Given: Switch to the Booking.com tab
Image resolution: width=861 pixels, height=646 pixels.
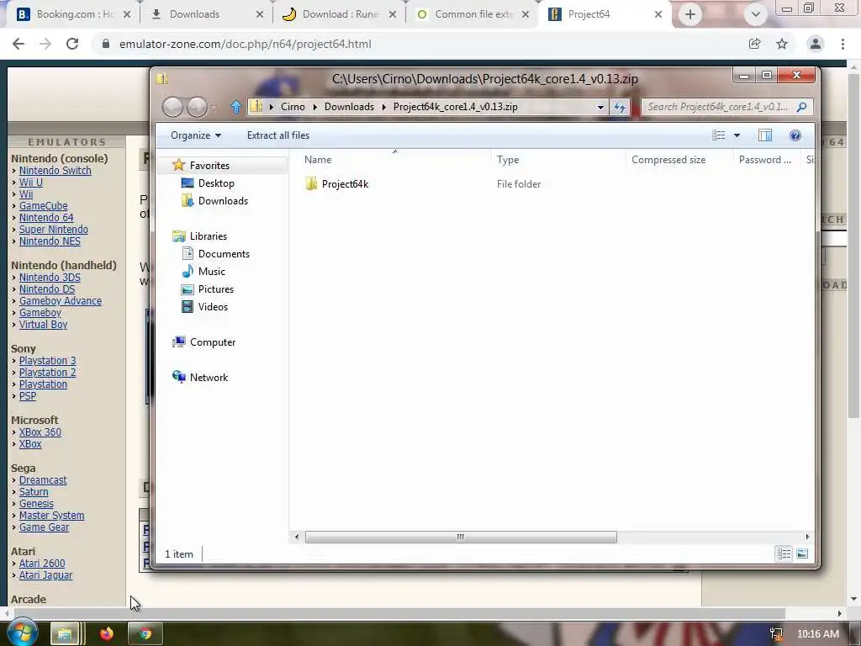Looking at the screenshot, I should point(73,14).
